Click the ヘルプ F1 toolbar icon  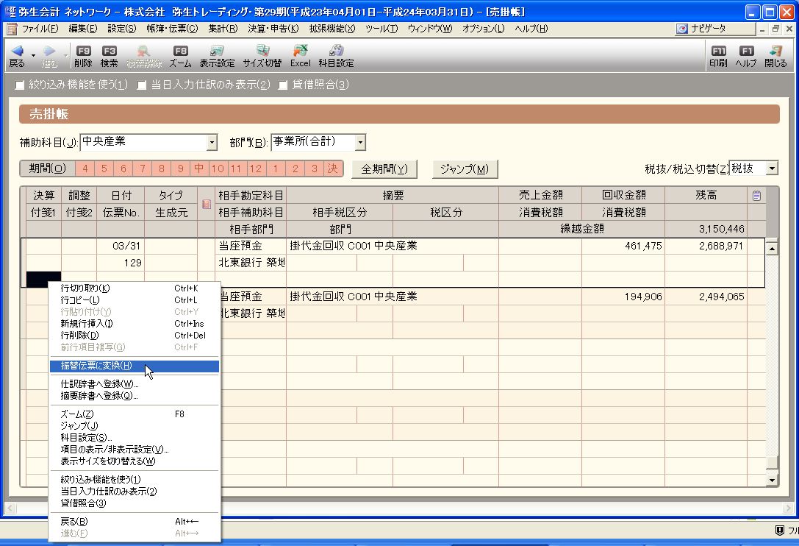(746, 56)
